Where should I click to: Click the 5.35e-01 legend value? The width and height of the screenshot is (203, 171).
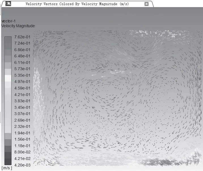(x=22, y=75)
